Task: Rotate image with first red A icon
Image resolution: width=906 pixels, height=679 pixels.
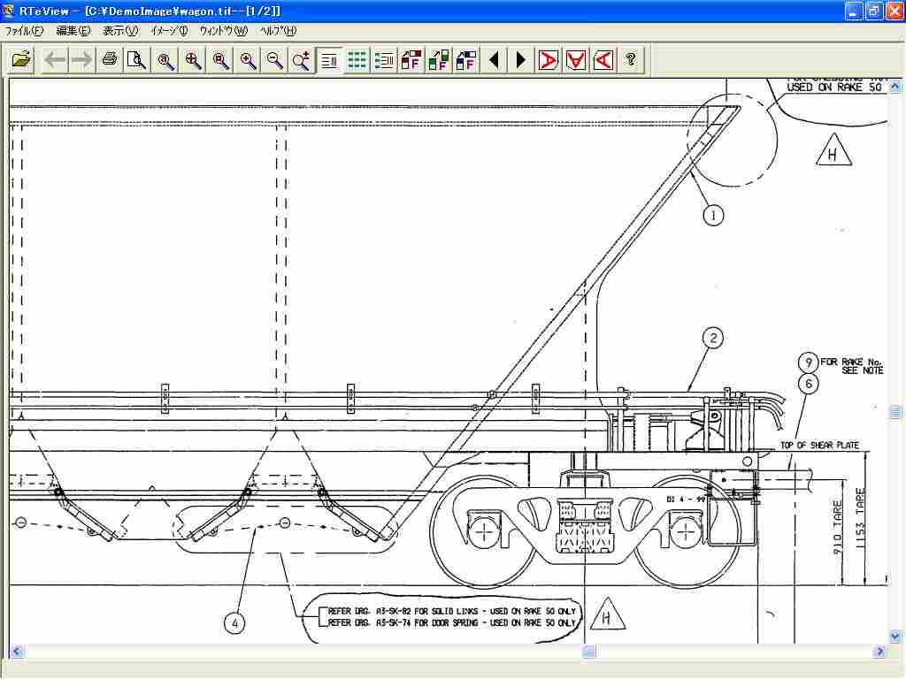Action: click(x=548, y=59)
